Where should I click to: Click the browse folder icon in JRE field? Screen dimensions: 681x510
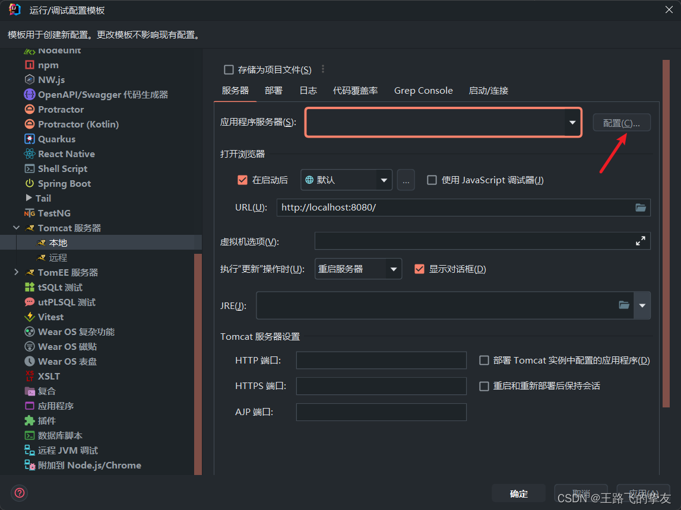[624, 305]
